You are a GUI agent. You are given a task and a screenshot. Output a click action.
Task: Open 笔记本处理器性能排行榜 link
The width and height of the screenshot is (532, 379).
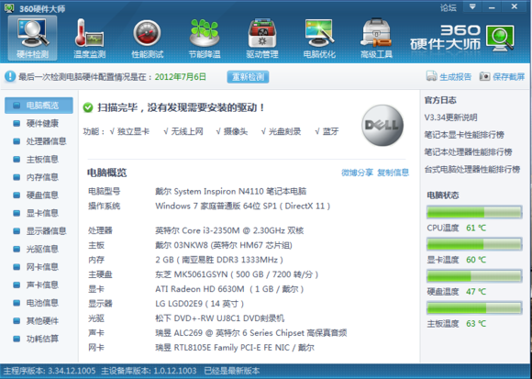468,152
